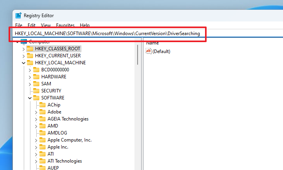Select the AUEP folder icon
Screen dimensions: 283x170
(42, 168)
